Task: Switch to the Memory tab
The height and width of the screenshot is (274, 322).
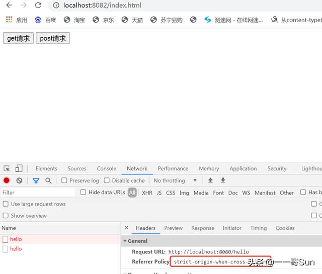Action: (209, 168)
